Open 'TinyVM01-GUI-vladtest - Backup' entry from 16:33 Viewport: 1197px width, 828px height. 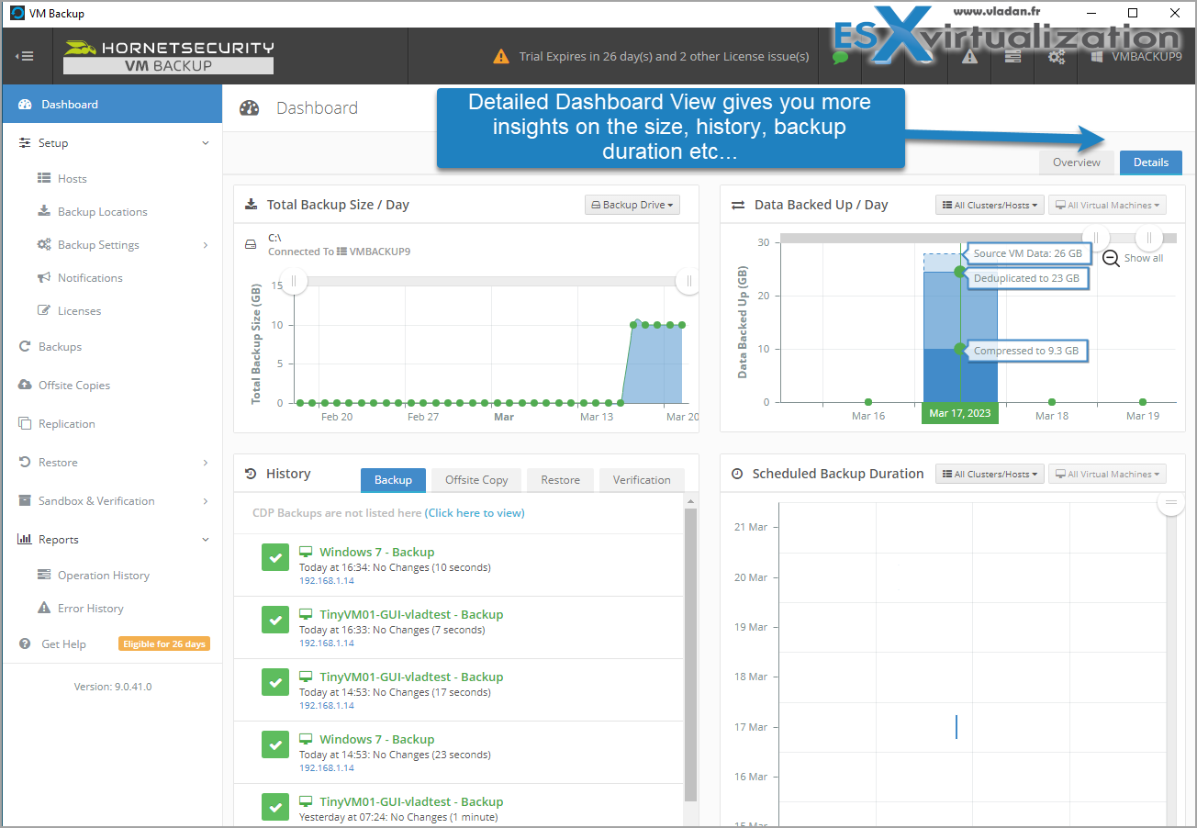[x=411, y=614]
